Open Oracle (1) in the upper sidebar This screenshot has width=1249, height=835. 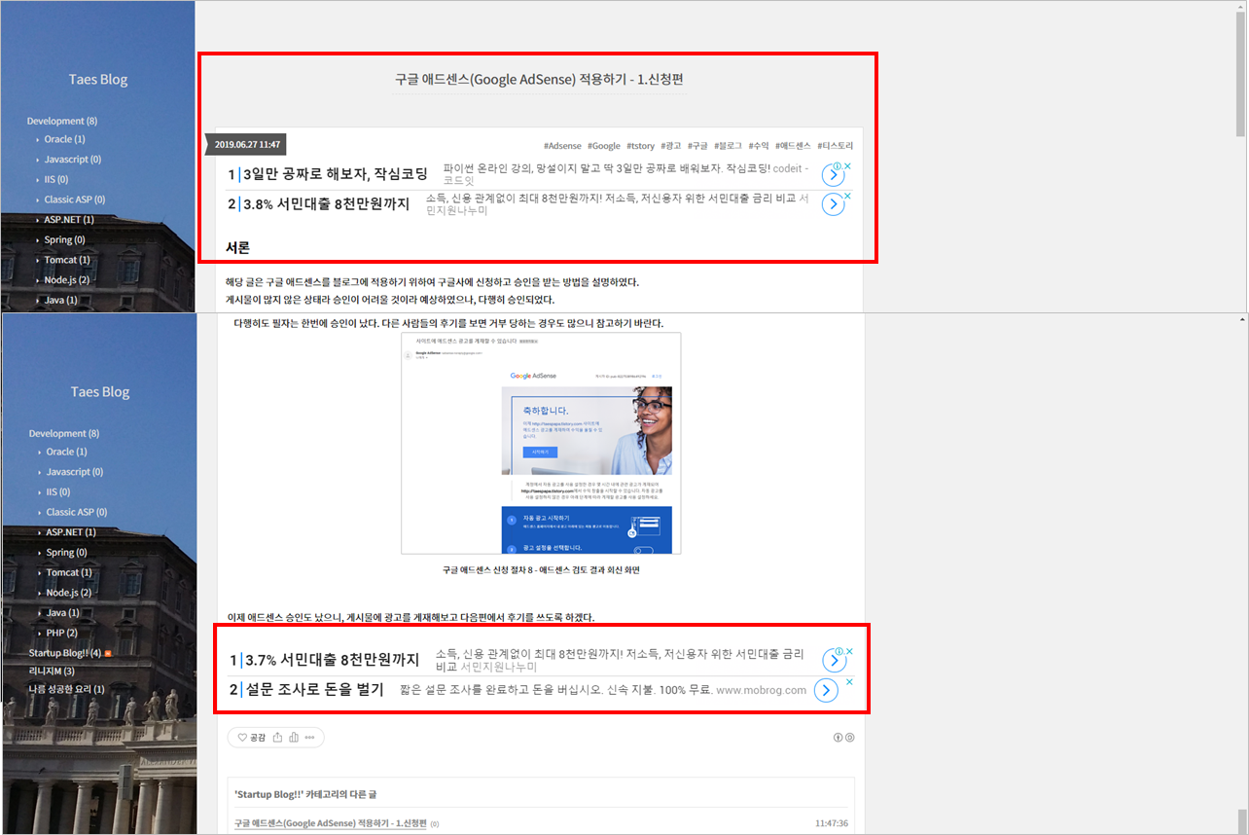[65, 140]
